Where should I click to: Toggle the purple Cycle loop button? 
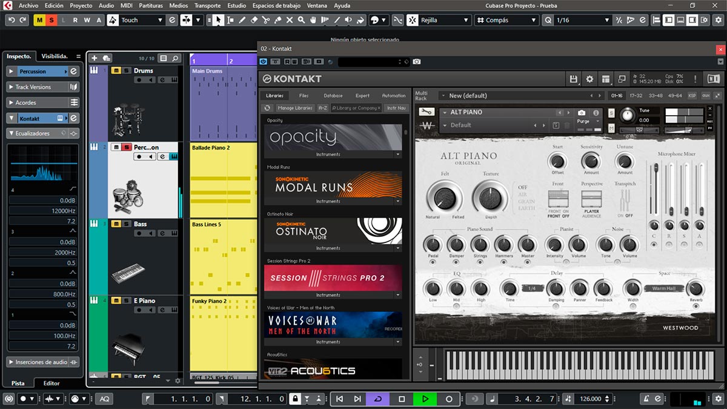point(378,399)
